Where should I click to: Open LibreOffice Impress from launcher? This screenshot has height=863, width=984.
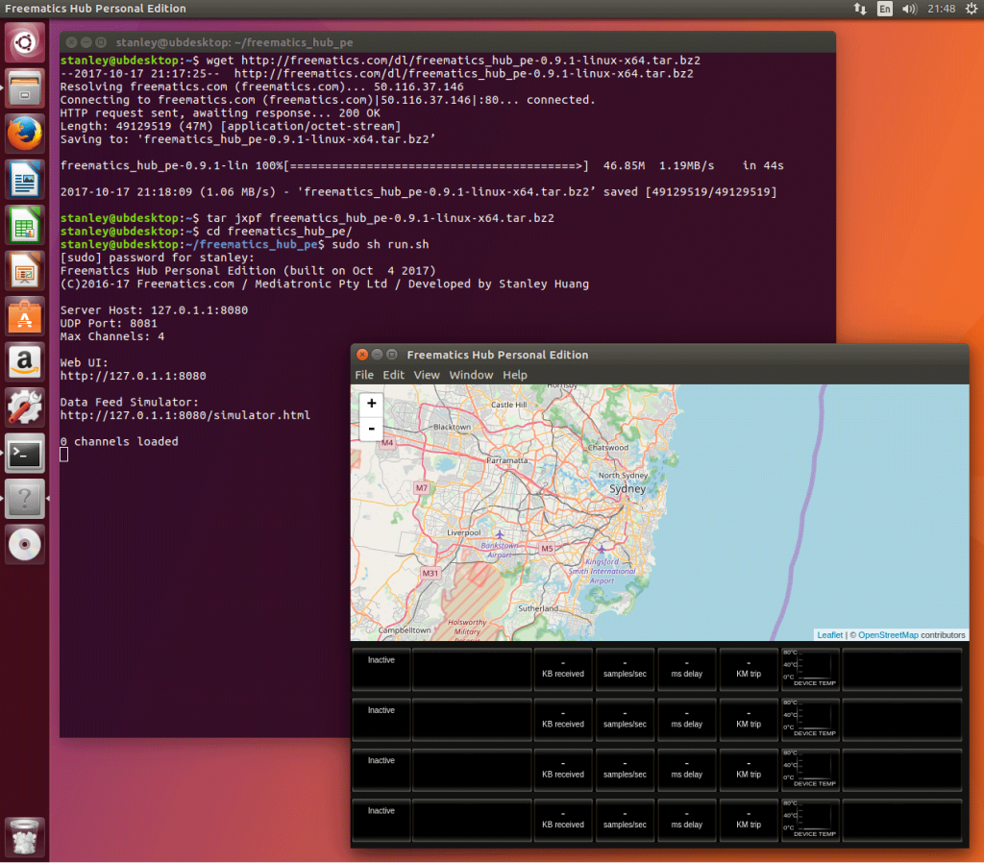pyautogui.click(x=25, y=272)
